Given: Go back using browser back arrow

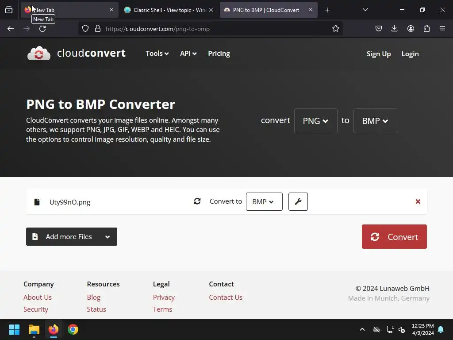Looking at the screenshot, I should pyautogui.click(x=11, y=29).
